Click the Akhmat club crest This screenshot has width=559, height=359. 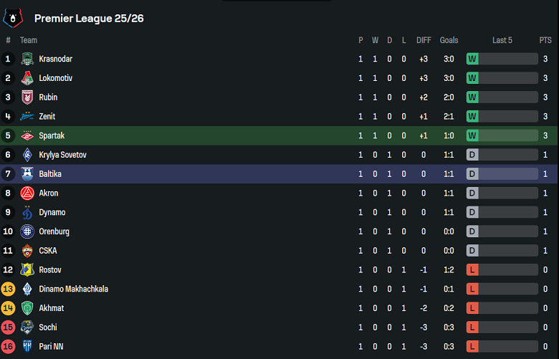pyautogui.click(x=27, y=308)
